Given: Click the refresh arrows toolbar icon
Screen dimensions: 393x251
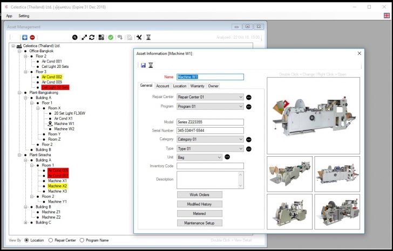Looking at the screenshot, I should click(x=92, y=37).
